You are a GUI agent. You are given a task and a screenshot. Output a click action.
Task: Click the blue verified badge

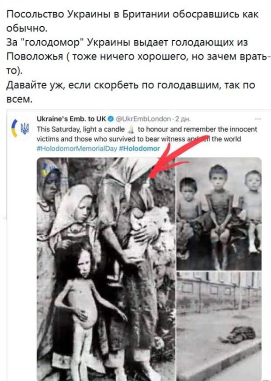(x=111, y=119)
